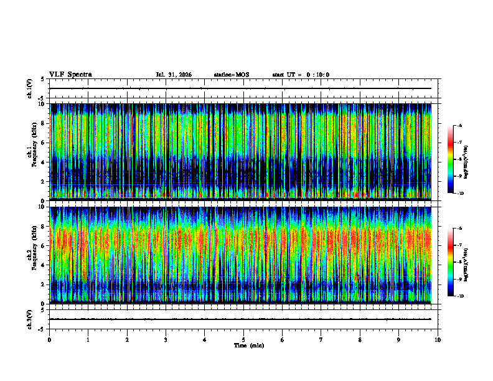Click the time axis tick label "1"
Image resolution: width=493 pixels, height=381 pixels.
coord(88,340)
